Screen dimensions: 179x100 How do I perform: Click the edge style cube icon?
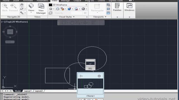(x=62, y=9)
